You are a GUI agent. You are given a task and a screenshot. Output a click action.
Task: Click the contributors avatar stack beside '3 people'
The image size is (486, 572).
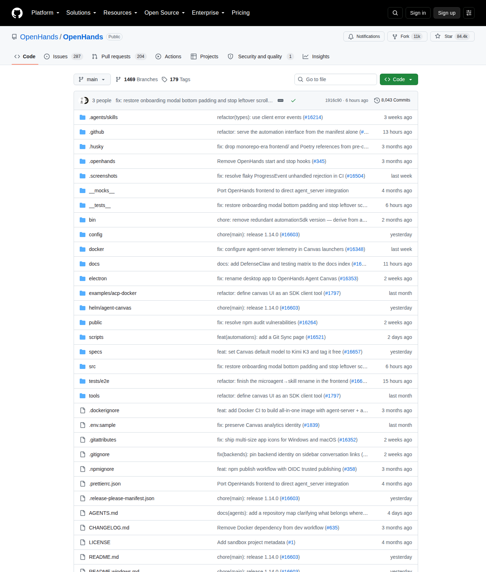point(84,100)
